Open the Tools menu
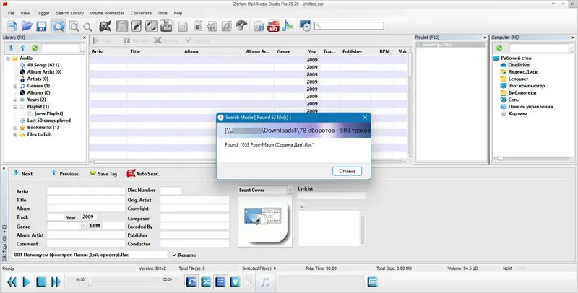Image resolution: width=578 pixels, height=293 pixels. click(x=163, y=13)
